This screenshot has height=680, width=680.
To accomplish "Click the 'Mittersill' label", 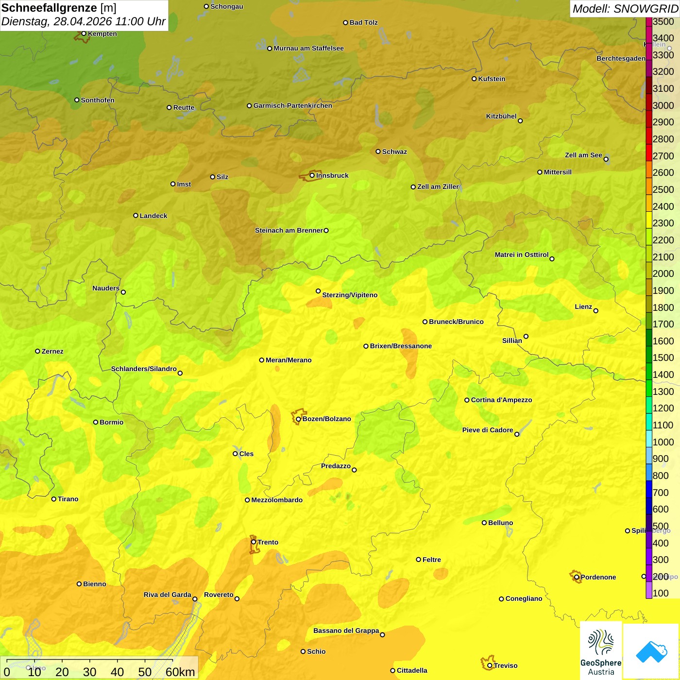I will tap(558, 172).
